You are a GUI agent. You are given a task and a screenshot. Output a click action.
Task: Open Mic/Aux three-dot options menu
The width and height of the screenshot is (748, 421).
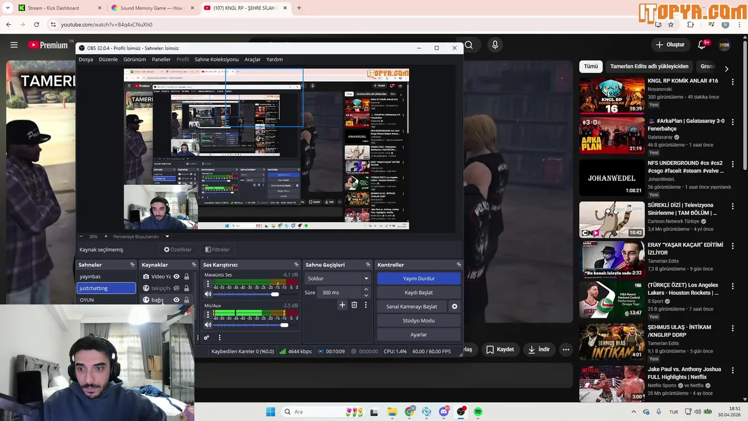tap(207, 314)
